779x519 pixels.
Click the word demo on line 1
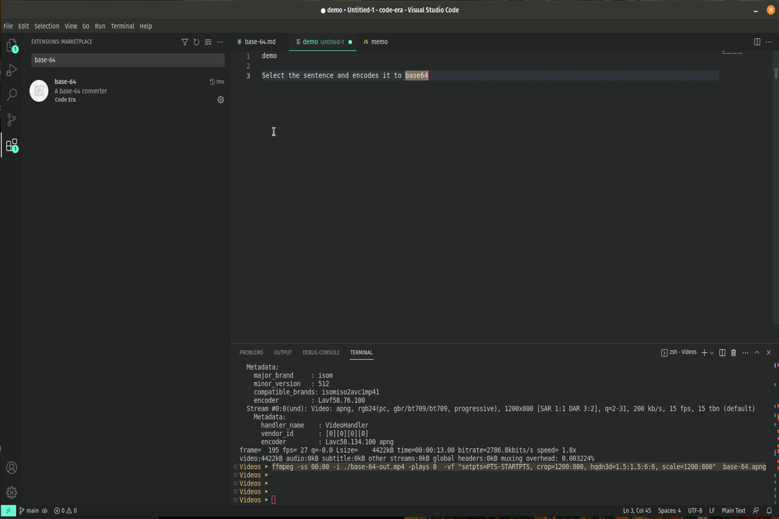(269, 56)
